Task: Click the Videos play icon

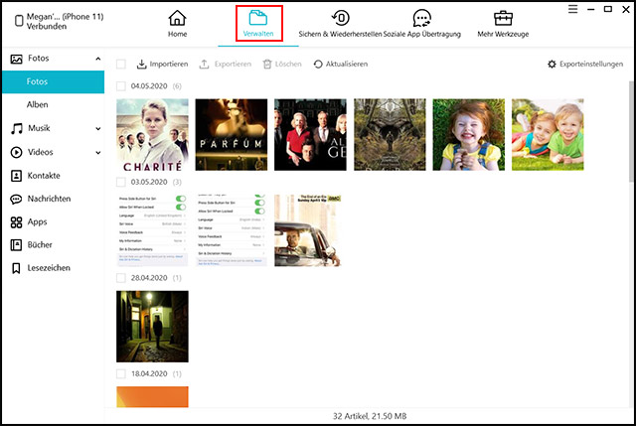Action: 16,152
